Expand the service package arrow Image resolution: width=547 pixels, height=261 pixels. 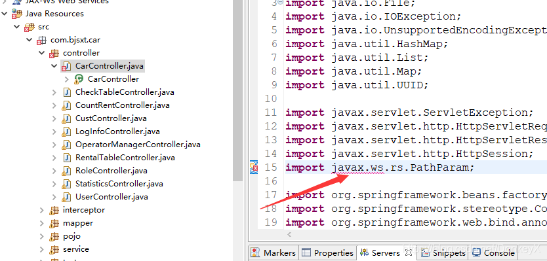[42, 249]
